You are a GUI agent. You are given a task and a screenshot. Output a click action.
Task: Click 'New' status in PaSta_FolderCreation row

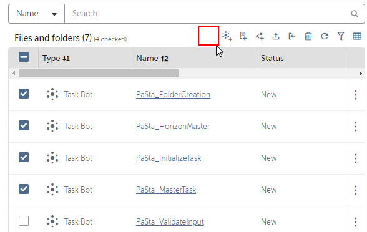[268, 95]
